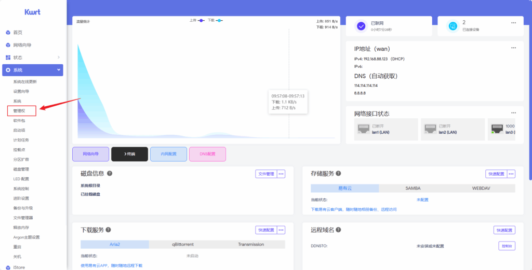Click the help icon beside 磁盘信息

click(x=110, y=174)
